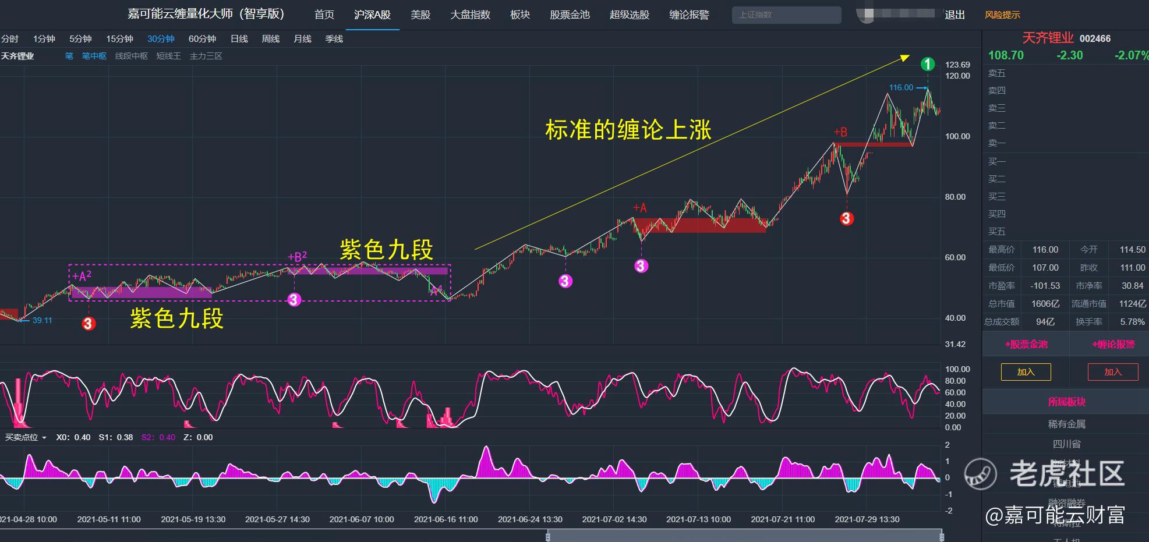This screenshot has width=1149, height=542.
Task: Click the 买一 order book row
Action: click(x=1066, y=162)
